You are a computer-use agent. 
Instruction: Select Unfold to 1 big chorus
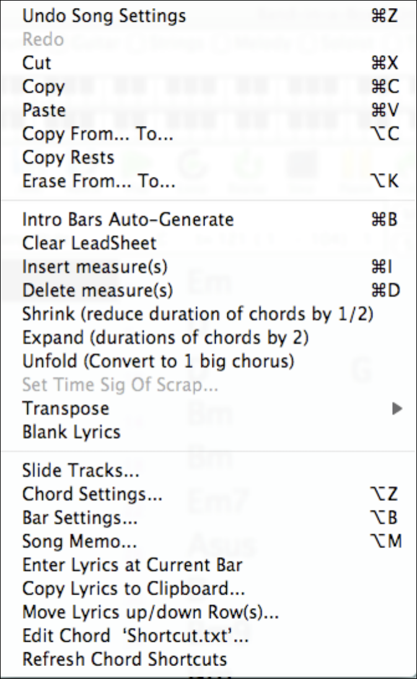pyautogui.click(x=158, y=361)
